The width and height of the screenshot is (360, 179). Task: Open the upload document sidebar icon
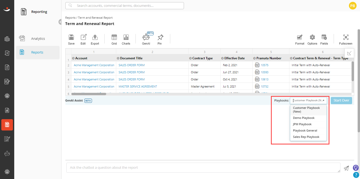7,67
